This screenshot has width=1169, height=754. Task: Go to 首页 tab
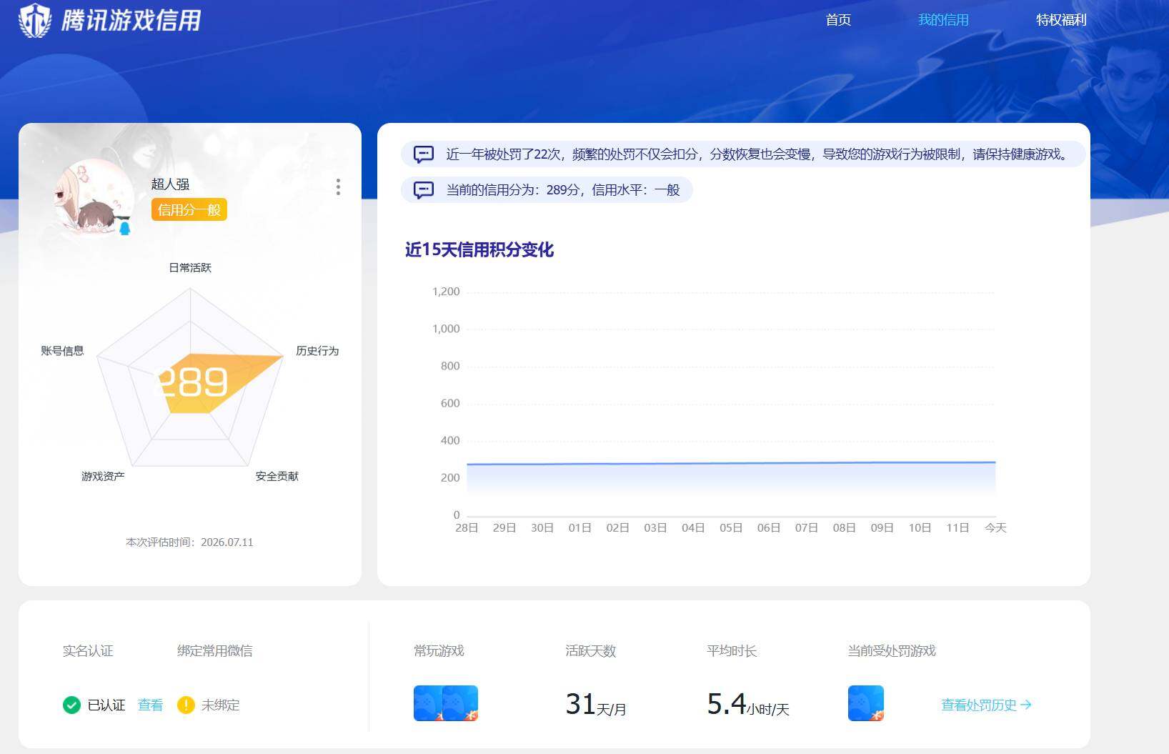838,20
